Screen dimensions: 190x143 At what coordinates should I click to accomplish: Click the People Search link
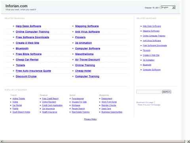pyautogui.click(x=78, y=108)
